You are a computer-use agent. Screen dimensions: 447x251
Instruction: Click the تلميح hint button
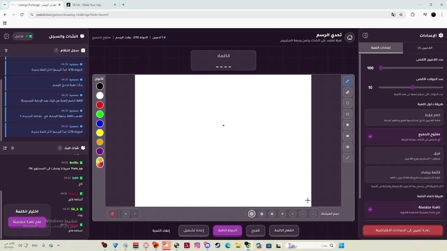(256, 230)
